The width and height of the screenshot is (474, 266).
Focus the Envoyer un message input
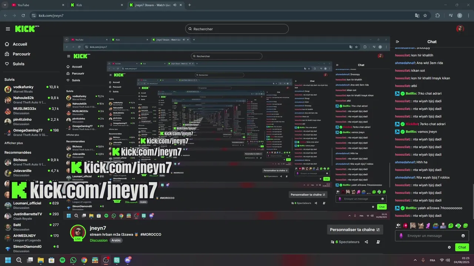click(432, 236)
